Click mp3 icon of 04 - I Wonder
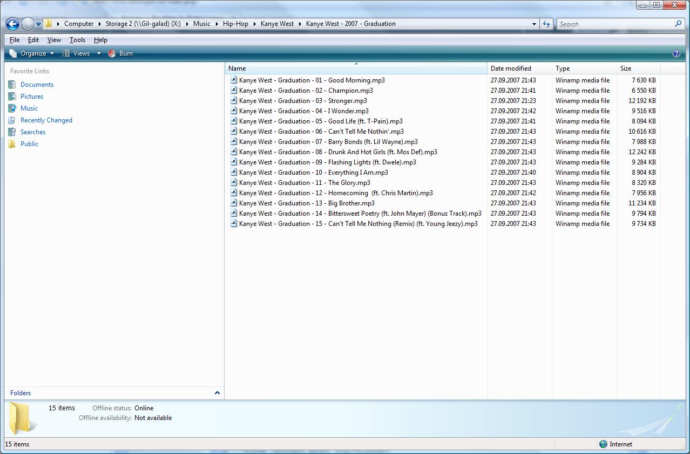This screenshot has height=454, width=690. coord(234,111)
